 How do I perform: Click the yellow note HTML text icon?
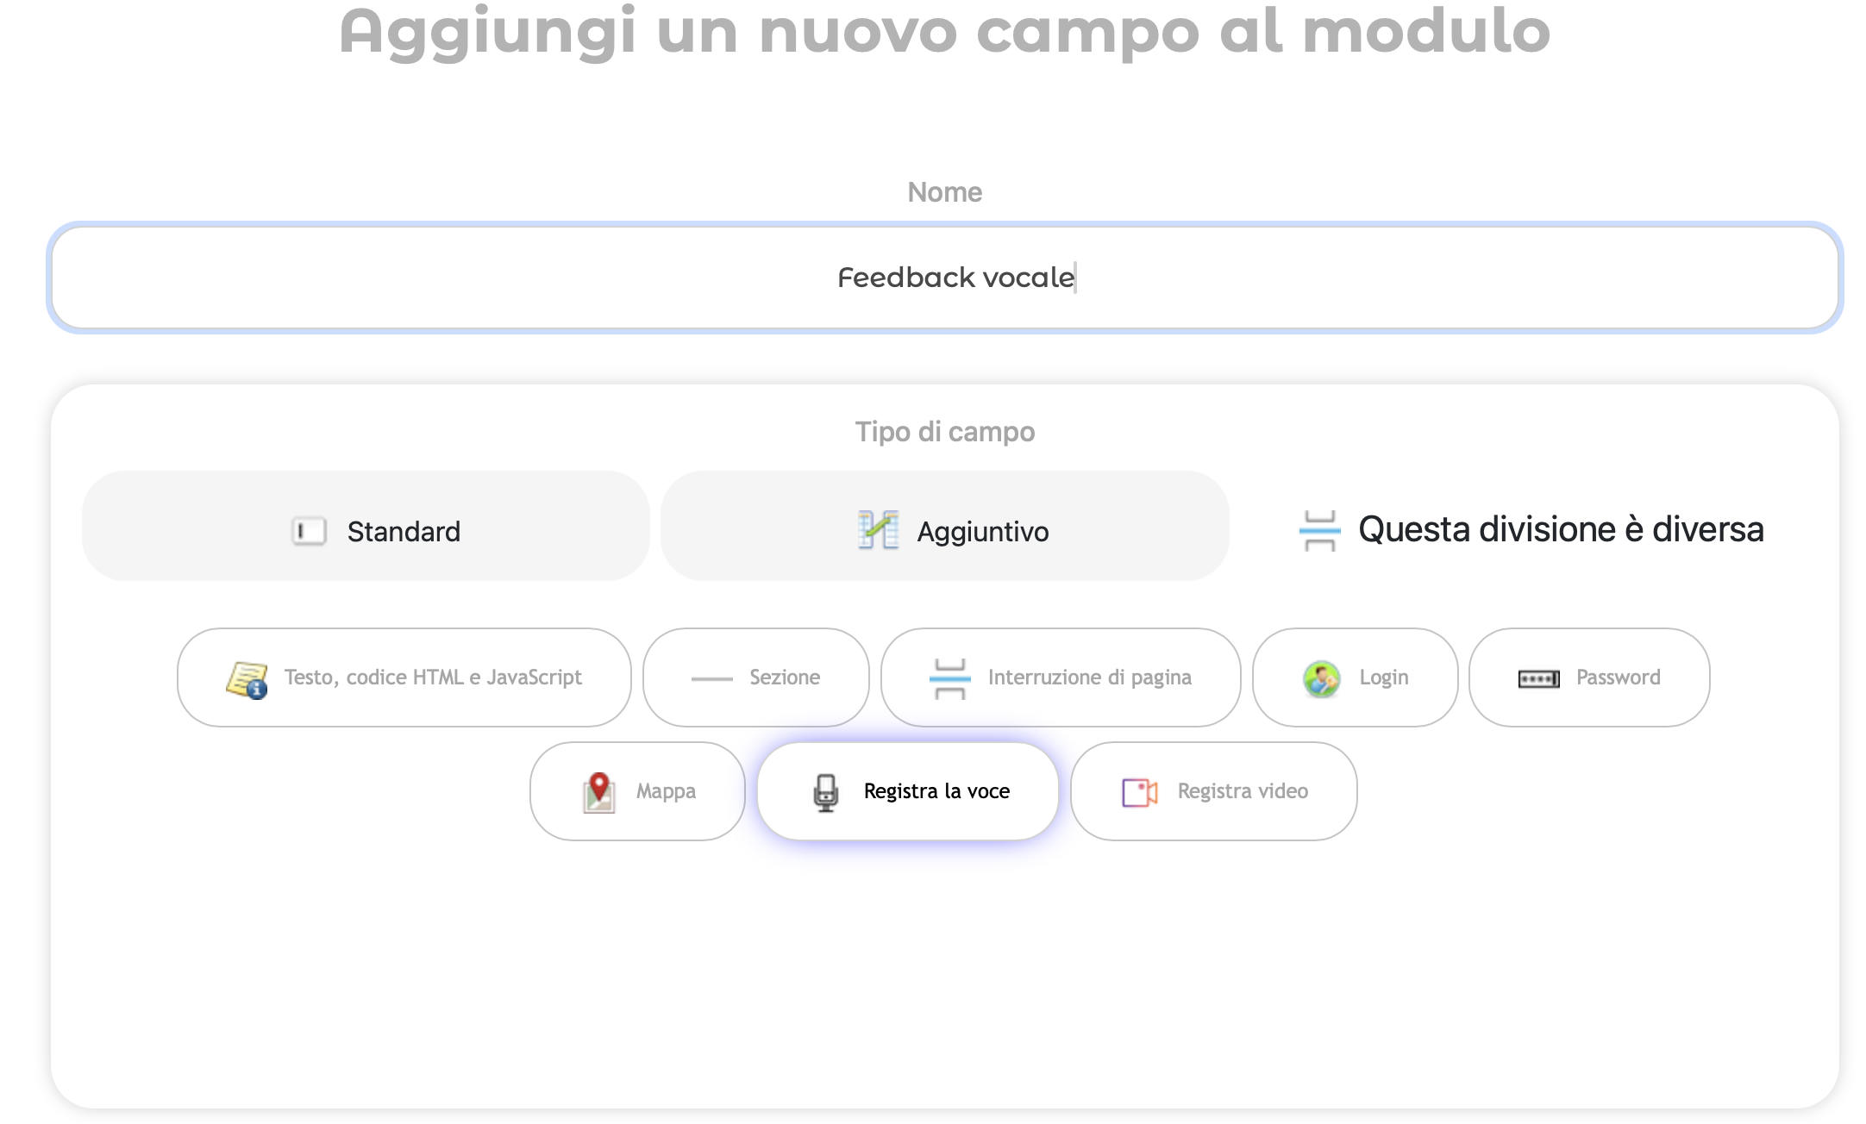point(247,679)
